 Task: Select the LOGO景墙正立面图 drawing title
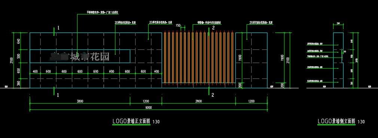[132, 121]
